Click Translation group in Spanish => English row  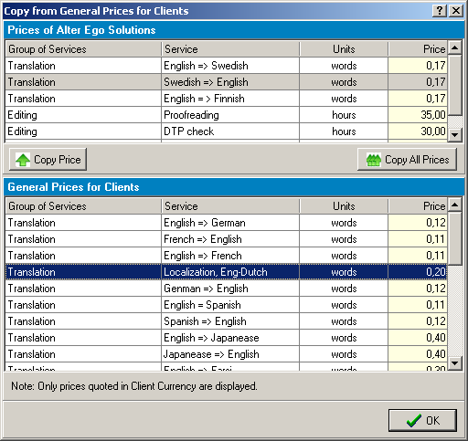(83, 321)
